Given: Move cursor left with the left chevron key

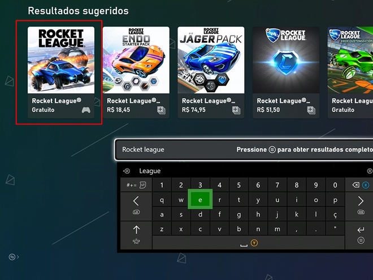Looking at the screenshot, I should (x=136, y=201).
